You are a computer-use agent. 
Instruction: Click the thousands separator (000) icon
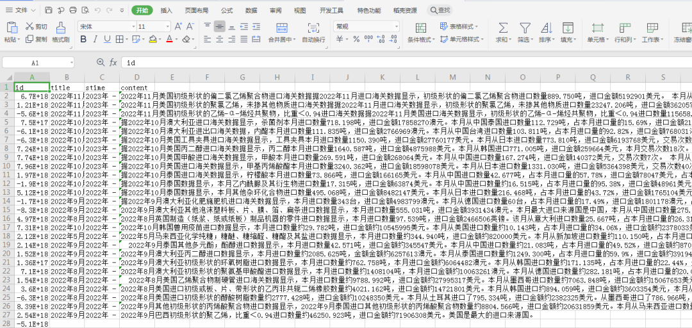point(368,39)
